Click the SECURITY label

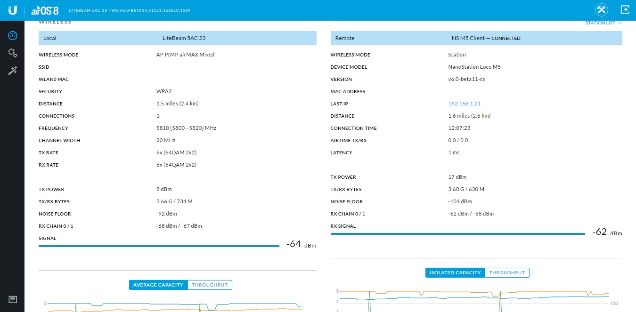coord(50,91)
